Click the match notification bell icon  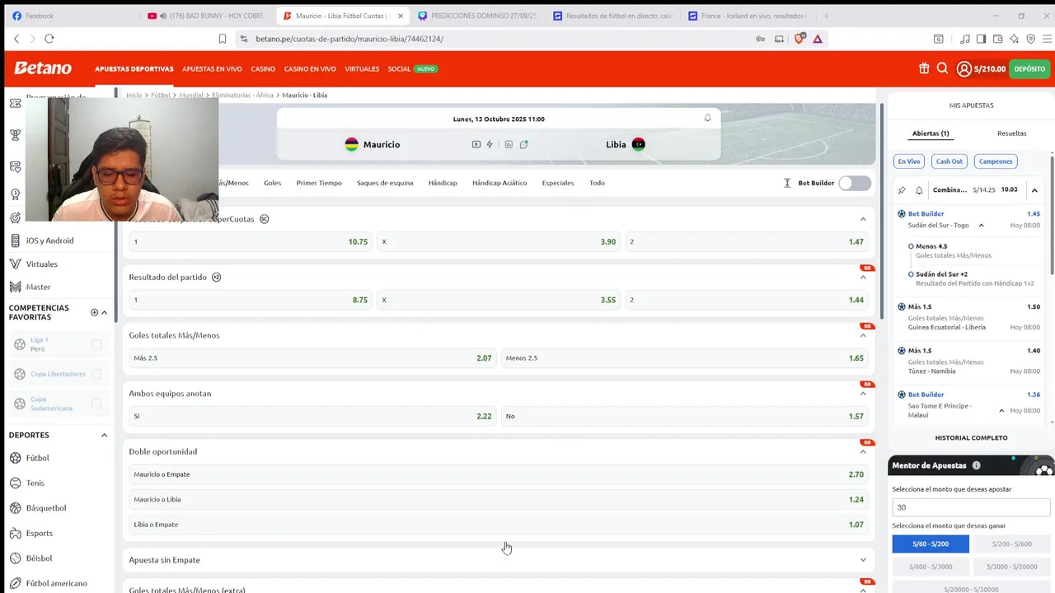(x=707, y=118)
